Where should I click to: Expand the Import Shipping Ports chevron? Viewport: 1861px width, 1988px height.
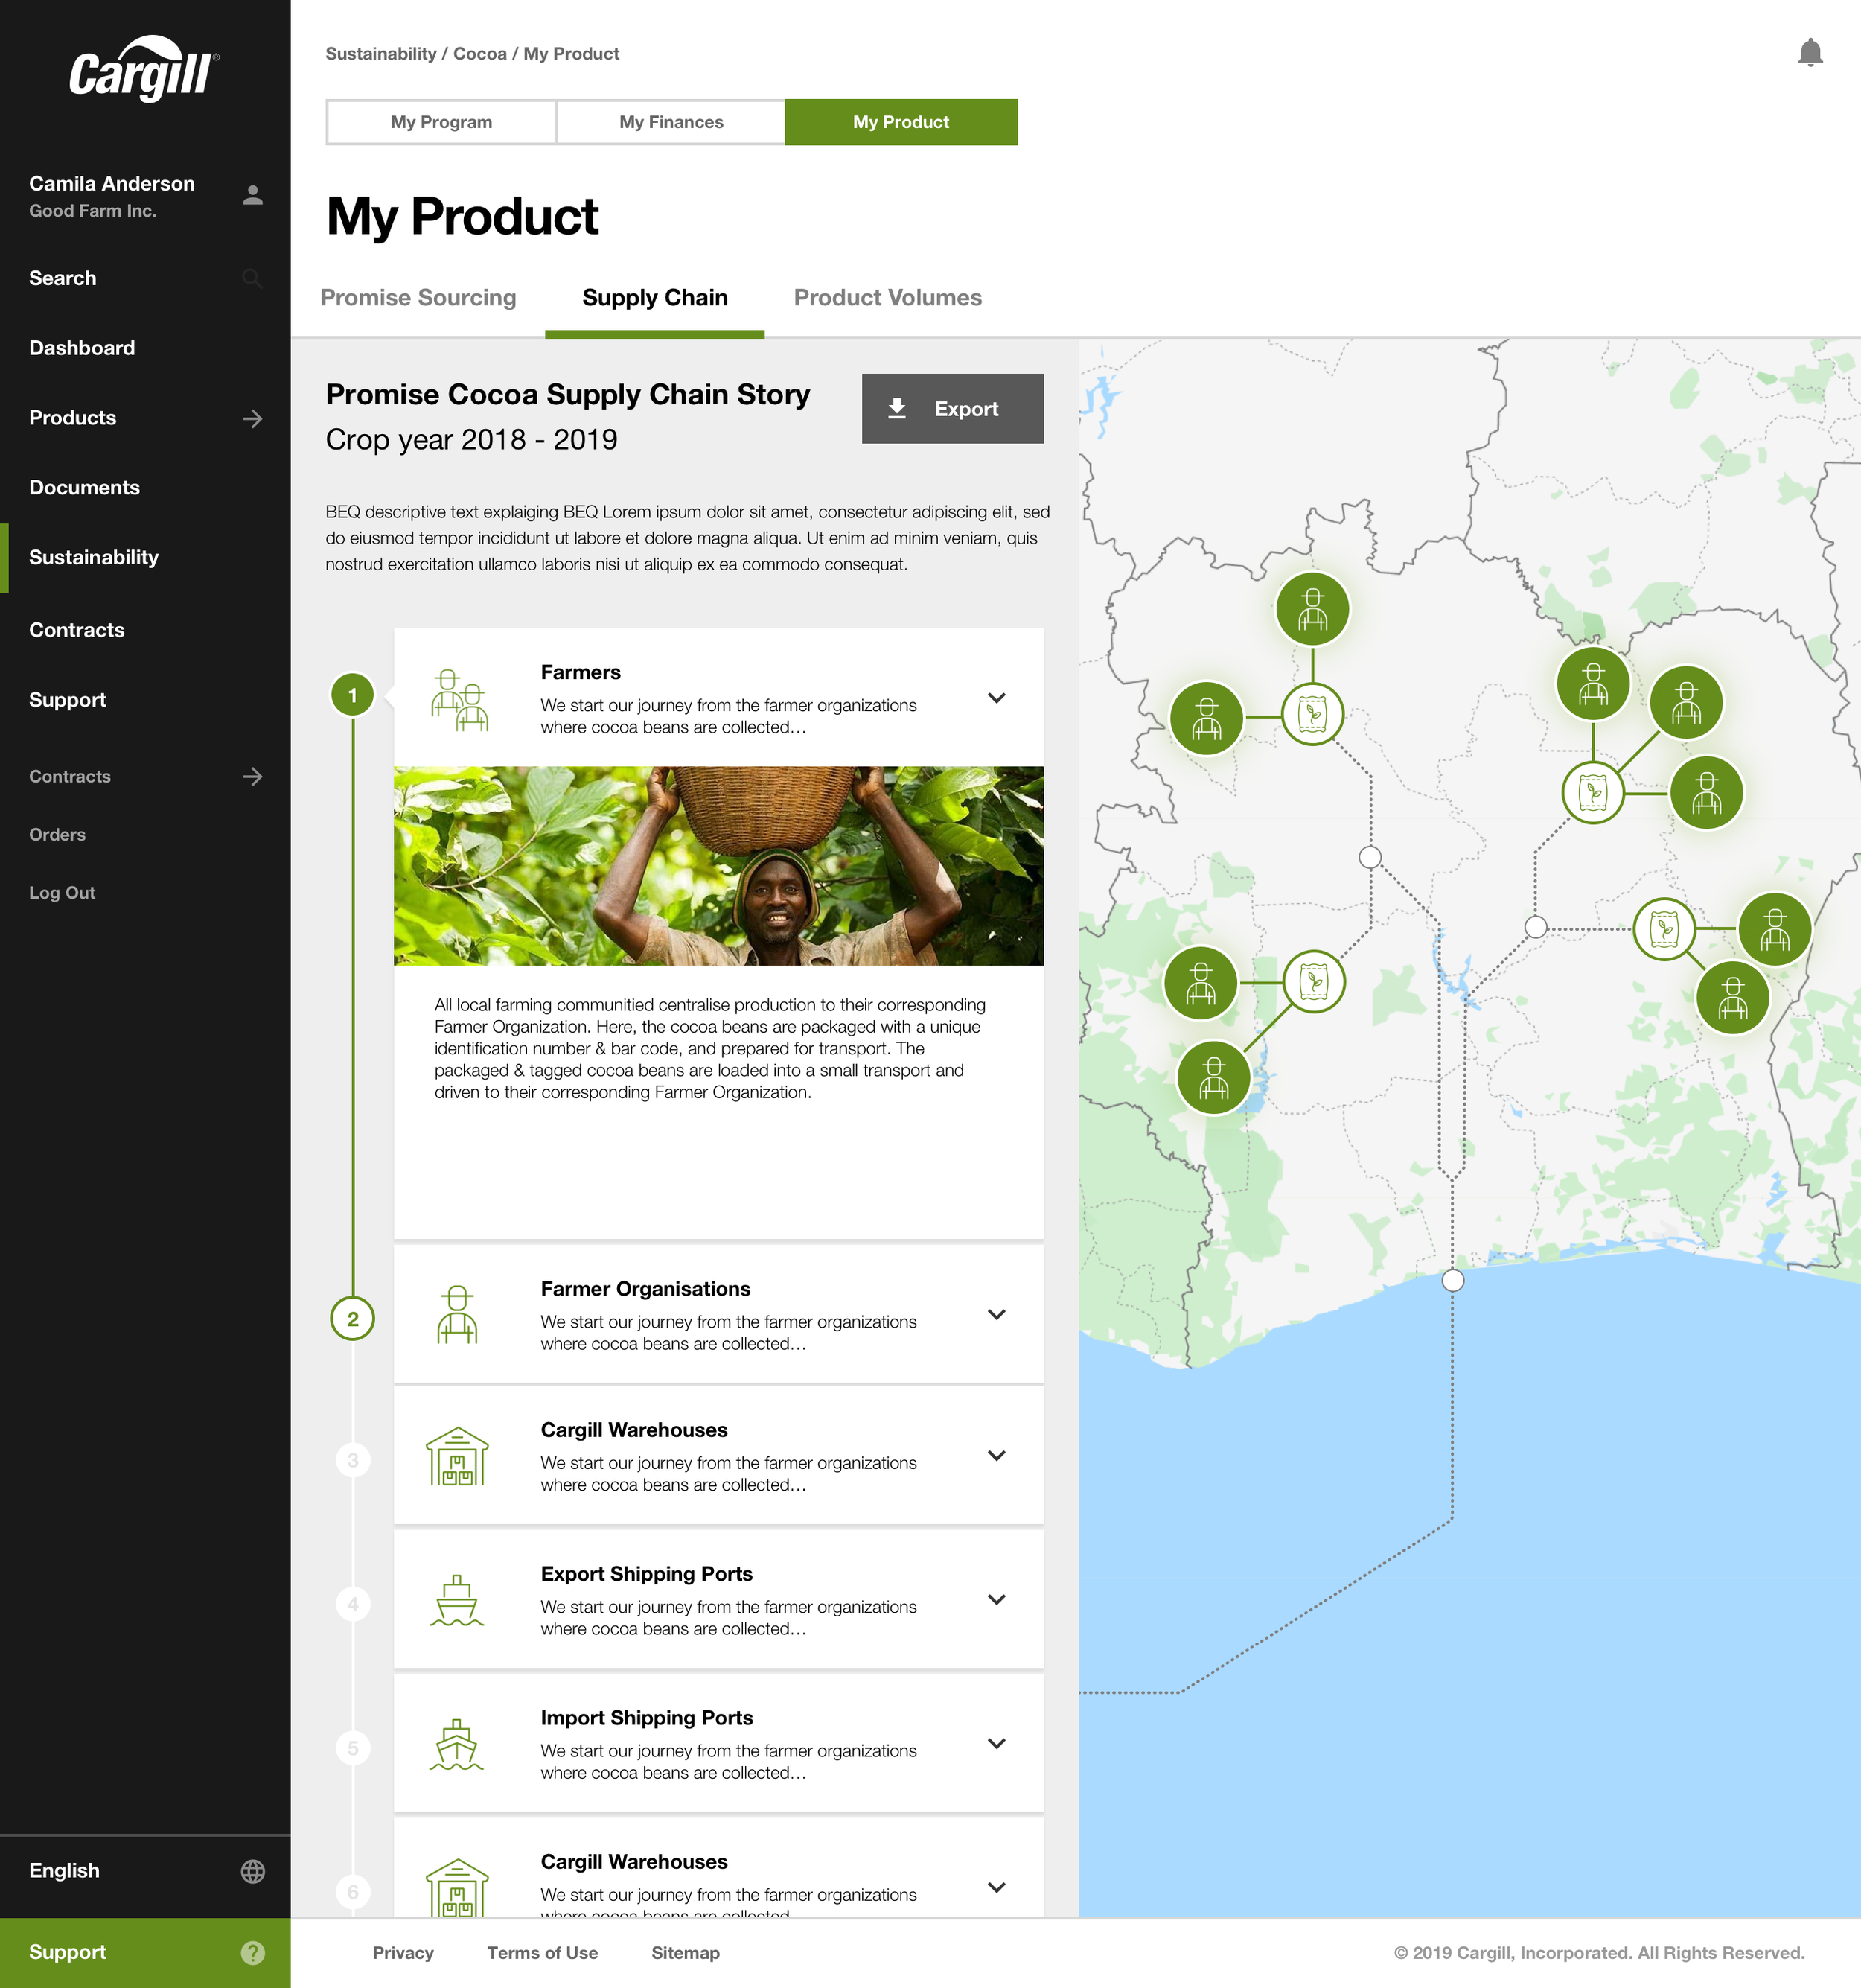[x=996, y=1743]
